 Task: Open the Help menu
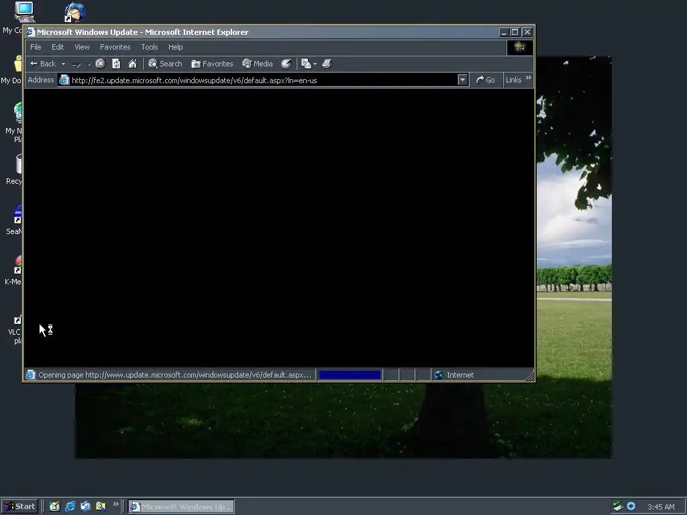pos(175,47)
